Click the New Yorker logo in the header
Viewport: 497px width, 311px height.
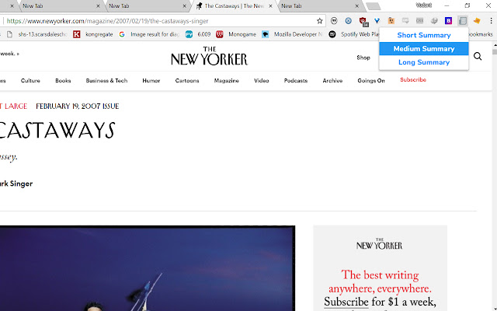coord(209,56)
